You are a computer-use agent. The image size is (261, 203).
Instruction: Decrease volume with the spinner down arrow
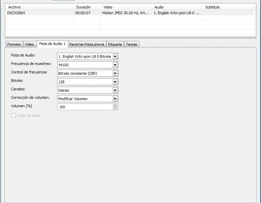(x=115, y=108)
